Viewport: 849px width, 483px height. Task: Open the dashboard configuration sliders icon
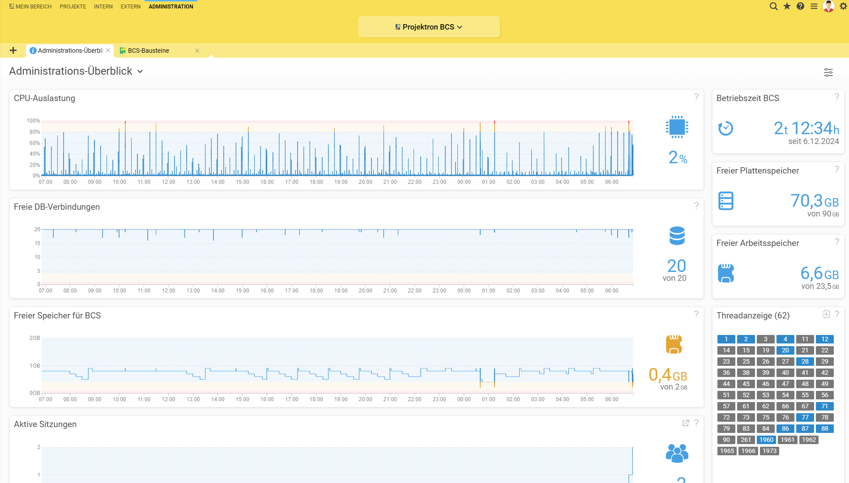pos(829,72)
